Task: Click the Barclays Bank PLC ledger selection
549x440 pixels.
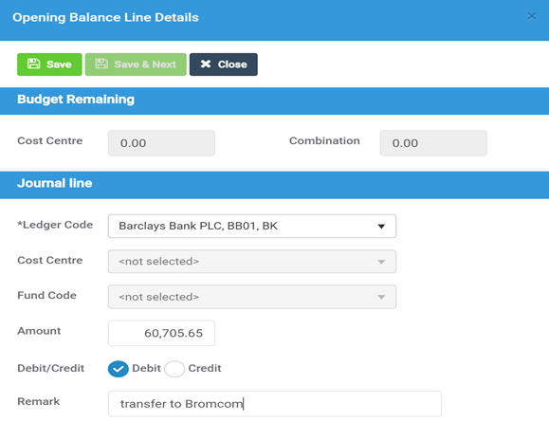Action: (x=252, y=226)
